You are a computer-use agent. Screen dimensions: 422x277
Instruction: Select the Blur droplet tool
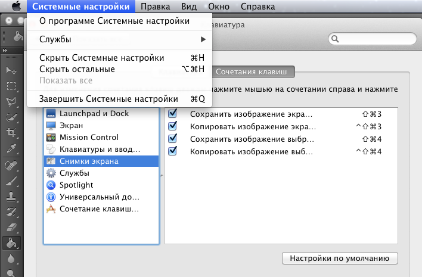pyautogui.click(x=11, y=259)
